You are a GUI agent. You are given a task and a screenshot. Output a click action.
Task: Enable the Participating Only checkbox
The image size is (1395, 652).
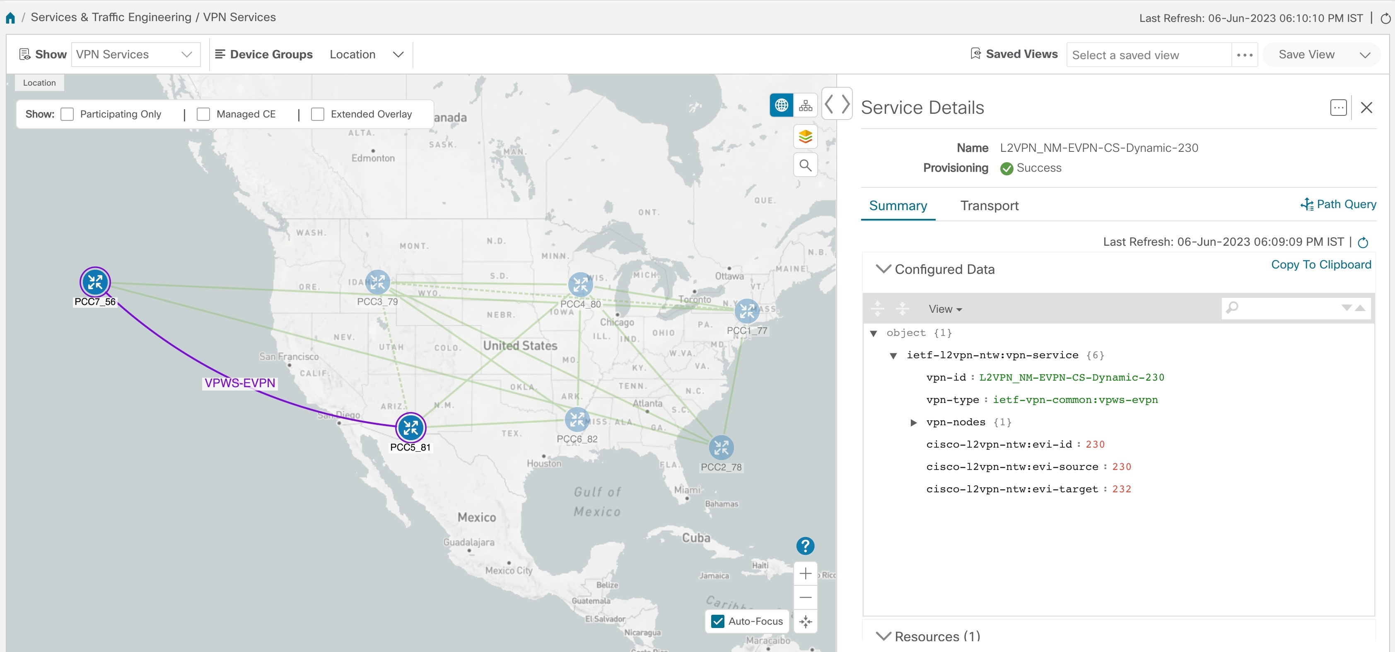67,114
